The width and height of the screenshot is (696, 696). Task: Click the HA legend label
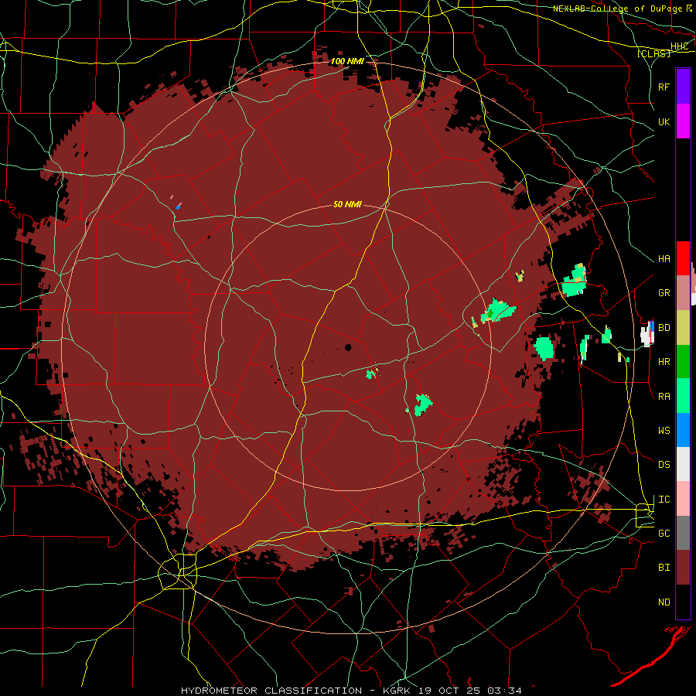point(664,259)
